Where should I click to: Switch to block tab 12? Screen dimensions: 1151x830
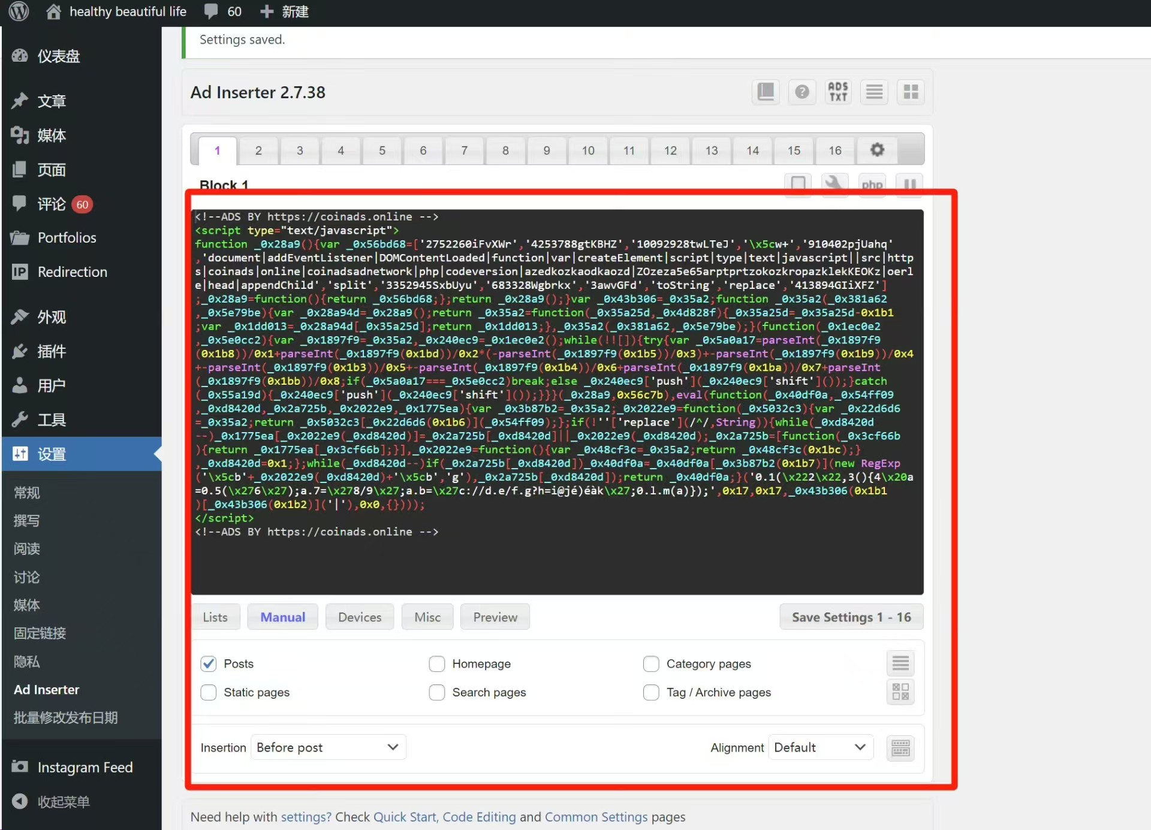670,150
